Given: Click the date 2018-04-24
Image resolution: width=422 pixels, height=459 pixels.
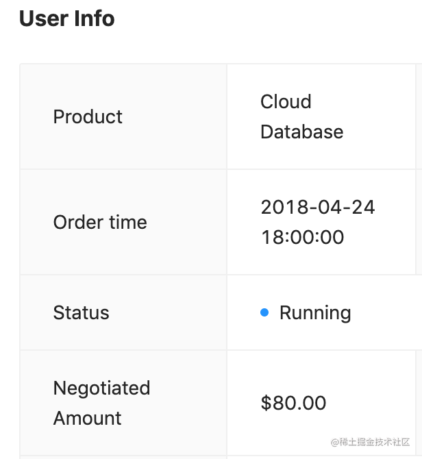Looking at the screenshot, I should 318,207.
